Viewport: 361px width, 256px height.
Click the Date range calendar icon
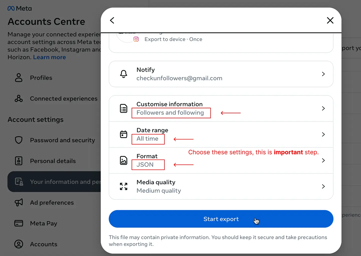(x=124, y=134)
